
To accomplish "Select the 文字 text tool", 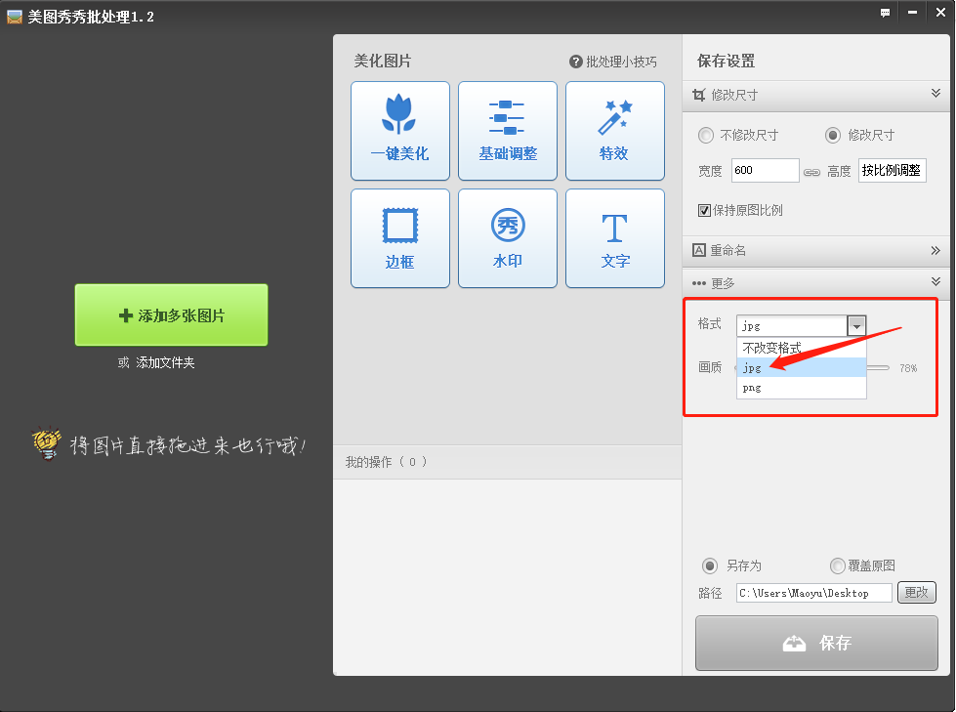I will (x=614, y=238).
